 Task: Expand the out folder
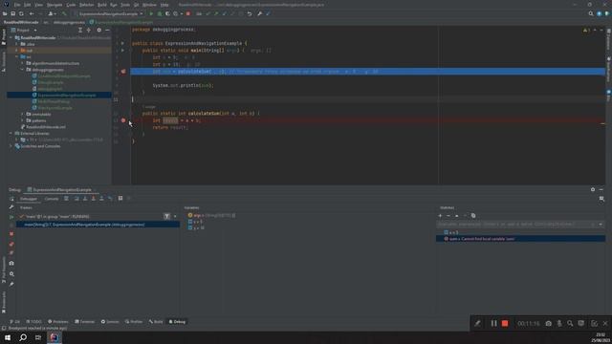coord(16,51)
